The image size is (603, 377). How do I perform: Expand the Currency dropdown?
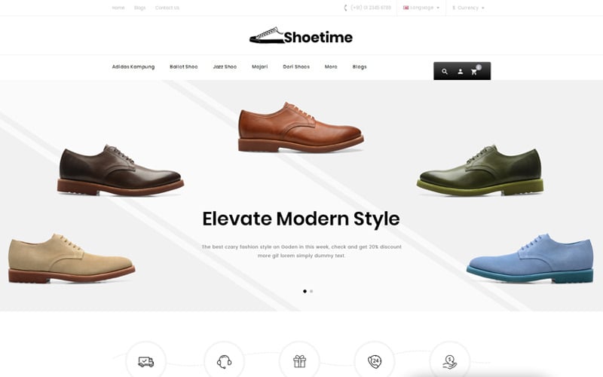[468, 8]
